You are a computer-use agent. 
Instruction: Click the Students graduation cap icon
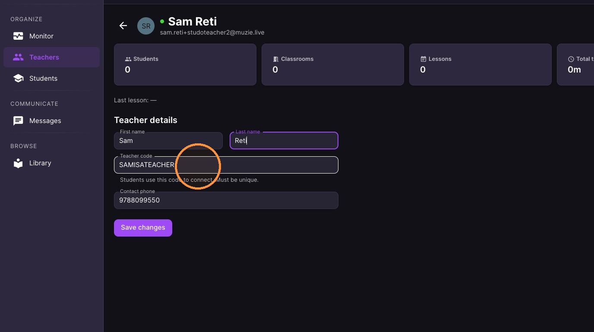coord(18,78)
